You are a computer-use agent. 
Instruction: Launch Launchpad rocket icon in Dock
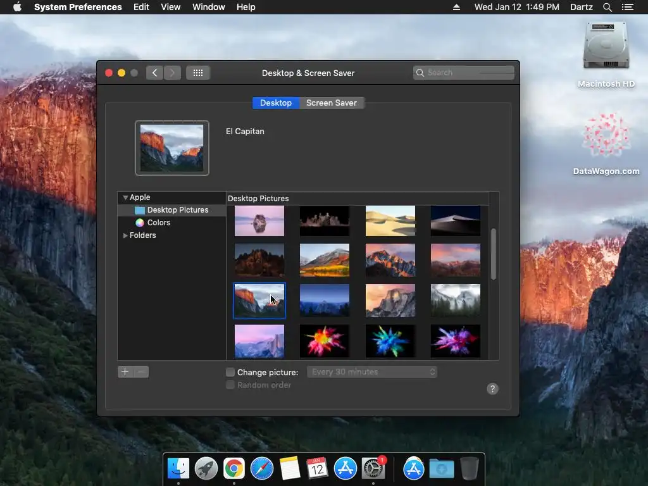tap(206, 468)
